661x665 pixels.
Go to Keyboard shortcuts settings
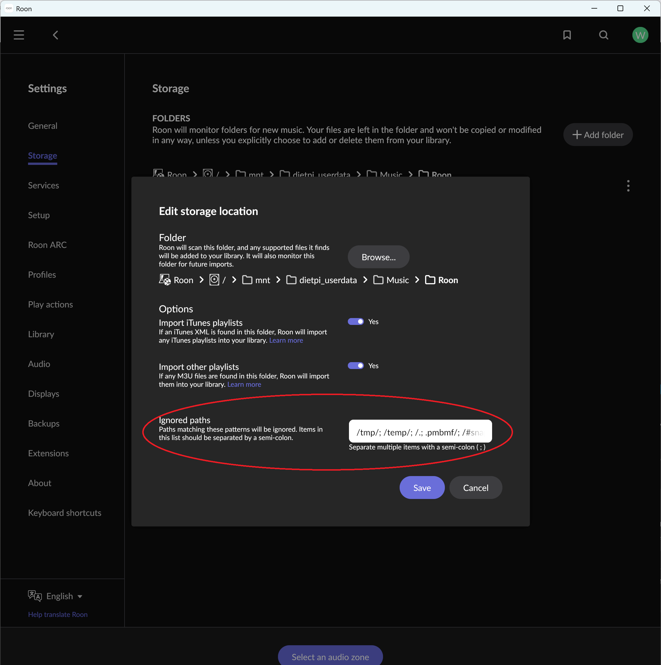[64, 512]
